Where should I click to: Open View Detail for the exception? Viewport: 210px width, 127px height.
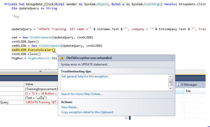70,107
